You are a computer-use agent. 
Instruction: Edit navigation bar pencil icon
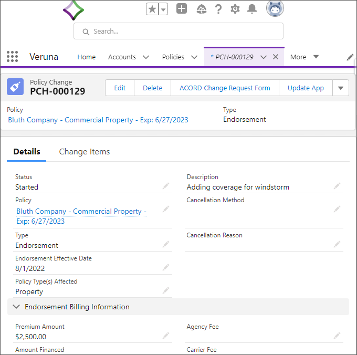tap(350, 57)
